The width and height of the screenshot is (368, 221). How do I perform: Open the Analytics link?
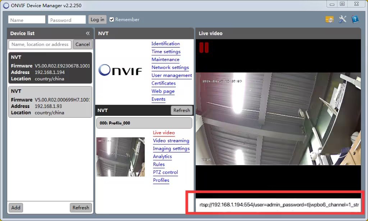coord(162,156)
